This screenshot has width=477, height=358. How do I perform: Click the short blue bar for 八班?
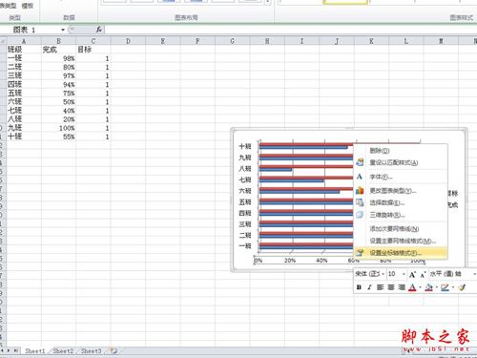tap(276, 170)
